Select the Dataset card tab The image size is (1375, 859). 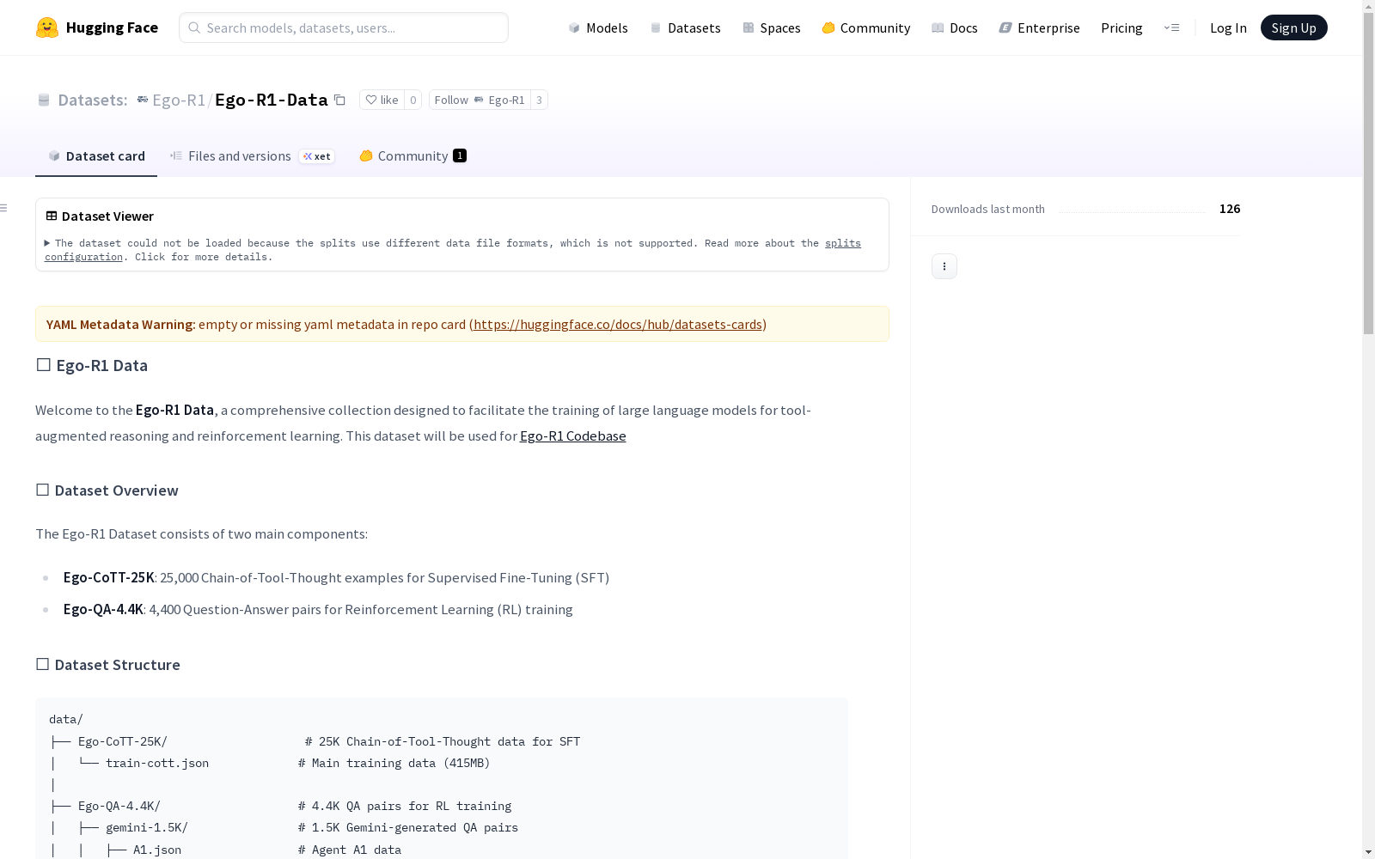96,155
